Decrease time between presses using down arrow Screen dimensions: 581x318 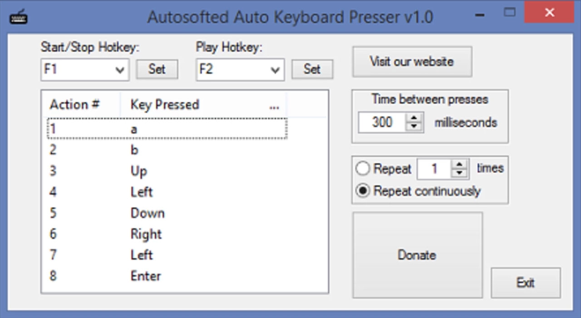[x=414, y=127]
